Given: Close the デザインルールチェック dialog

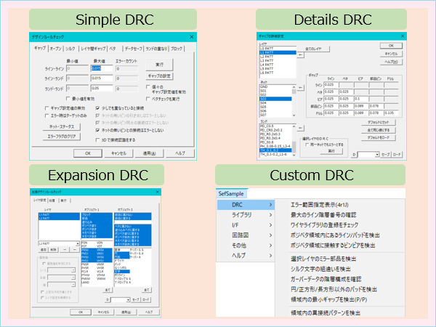Looking at the screenshot, I should coord(190,36).
